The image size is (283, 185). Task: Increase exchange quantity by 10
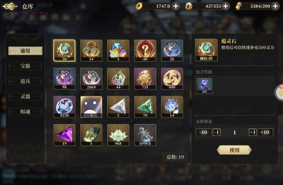click(265, 132)
